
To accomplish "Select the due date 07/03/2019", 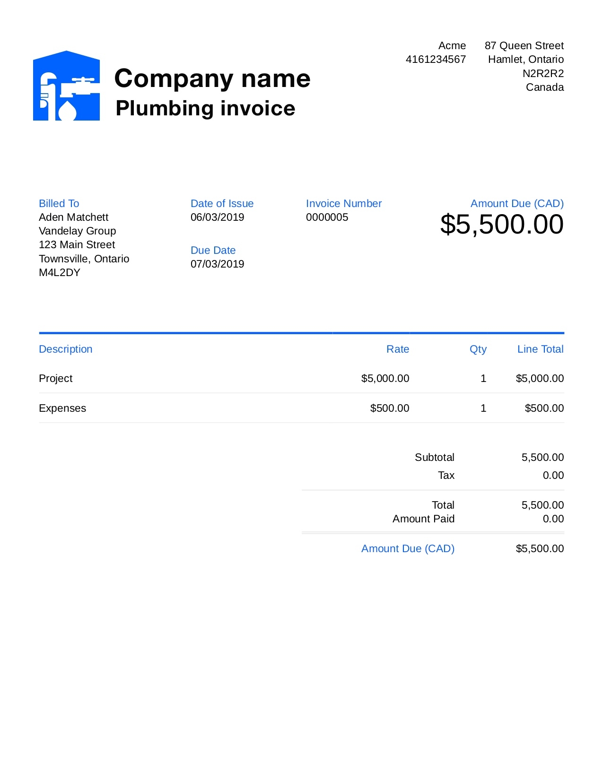I will (x=218, y=264).
